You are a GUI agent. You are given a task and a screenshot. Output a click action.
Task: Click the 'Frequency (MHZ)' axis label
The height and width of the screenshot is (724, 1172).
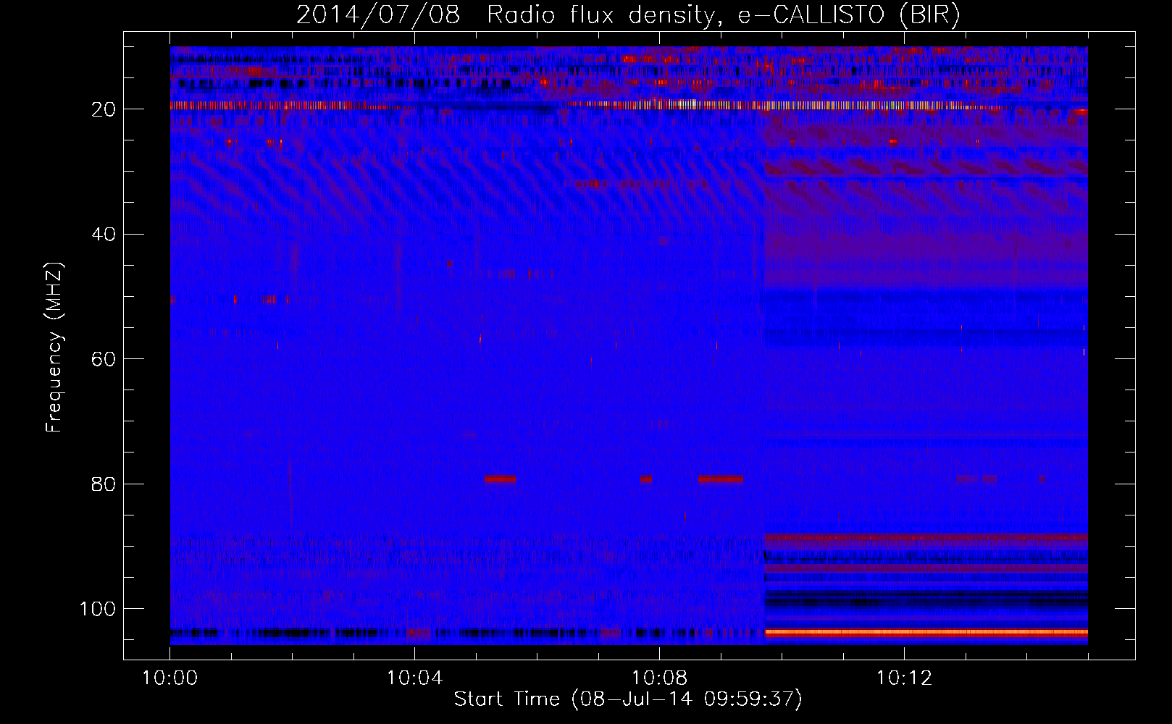click(54, 348)
